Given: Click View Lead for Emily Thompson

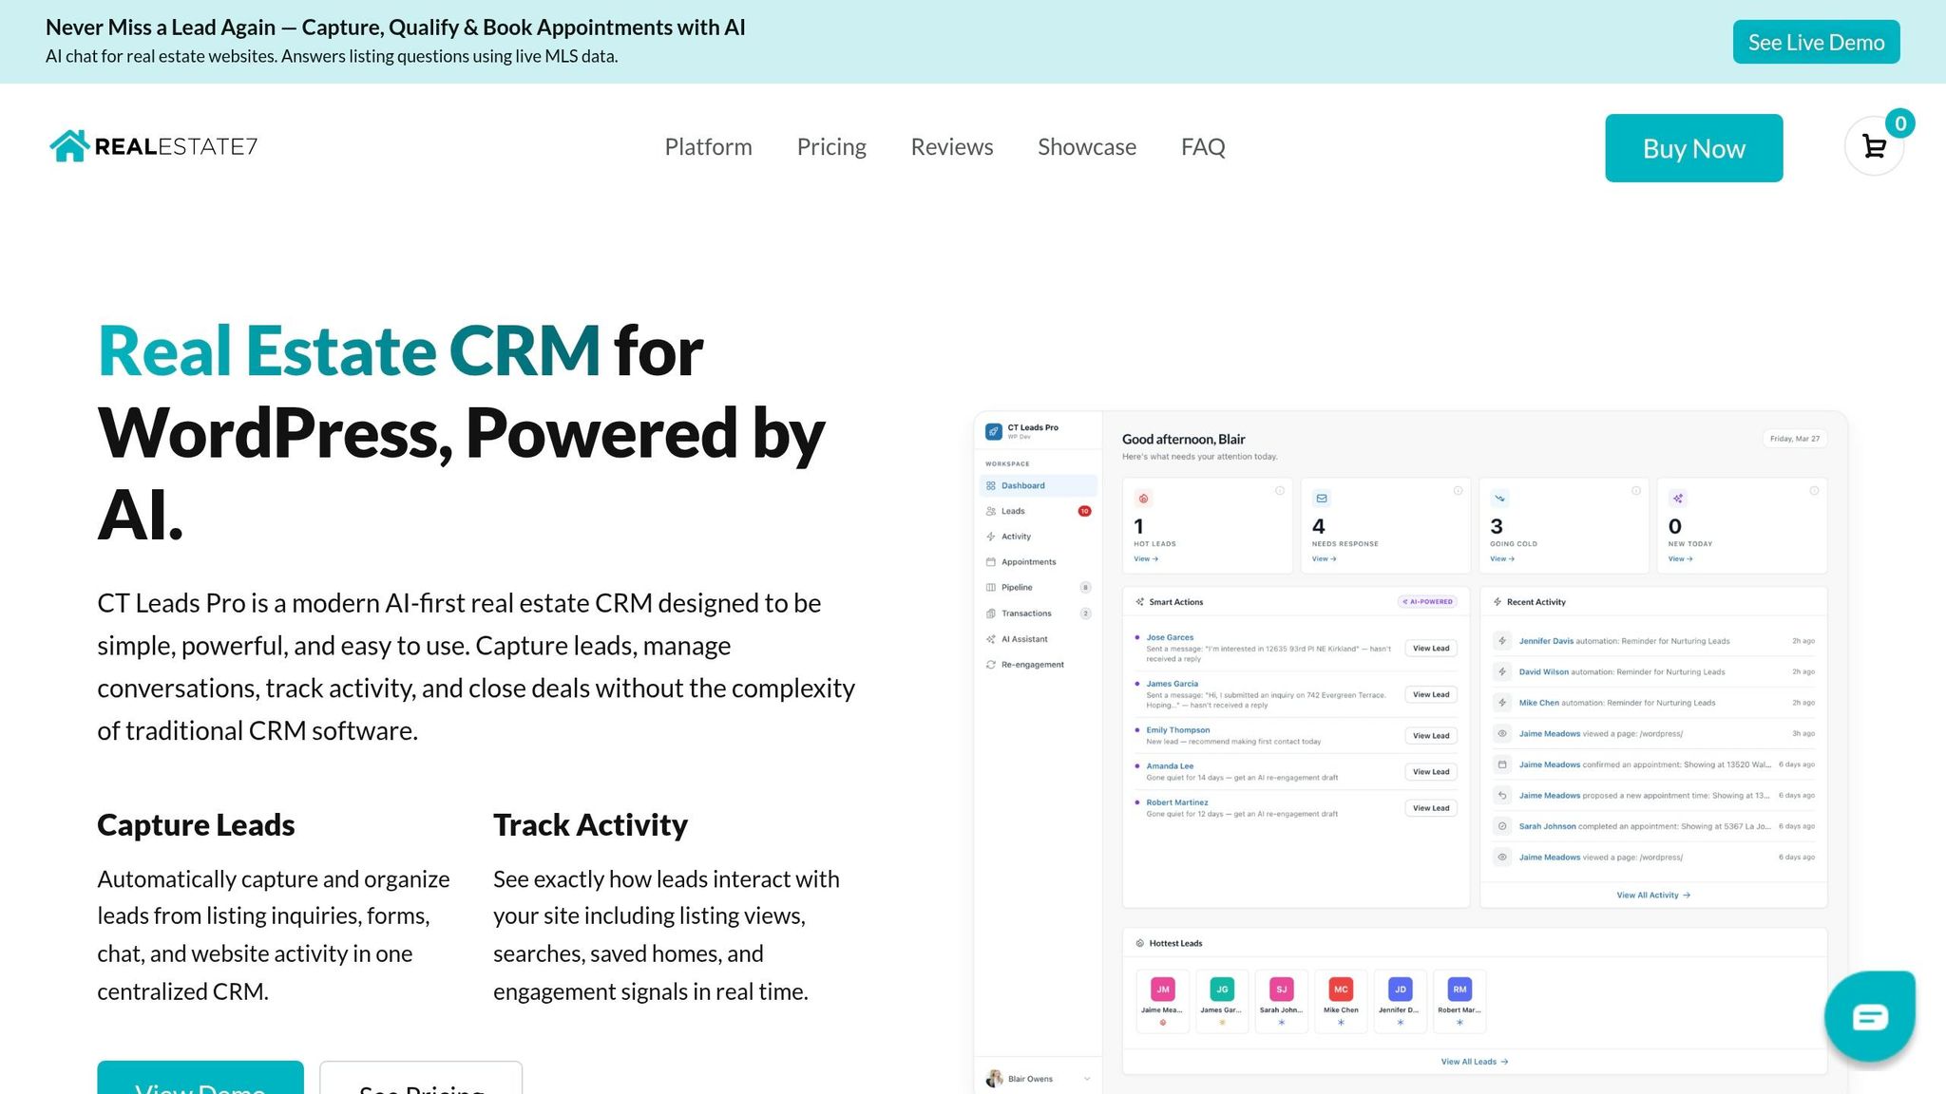Looking at the screenshot, I should pyautogui.click(x=1431, y=736).
